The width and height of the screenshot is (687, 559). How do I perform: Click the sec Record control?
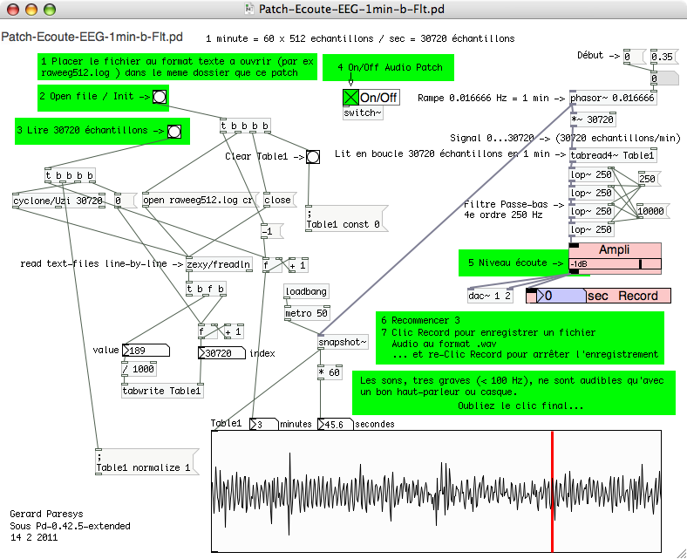pos(598,296)
